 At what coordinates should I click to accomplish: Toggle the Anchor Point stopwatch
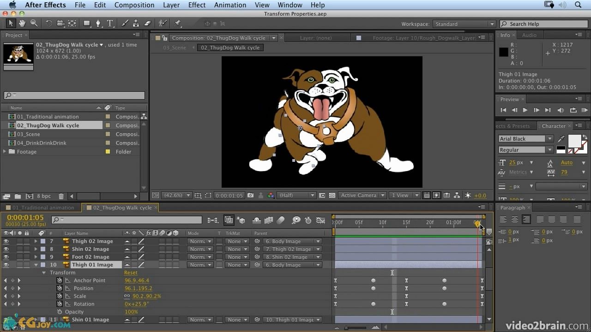[x=60, y=280]
